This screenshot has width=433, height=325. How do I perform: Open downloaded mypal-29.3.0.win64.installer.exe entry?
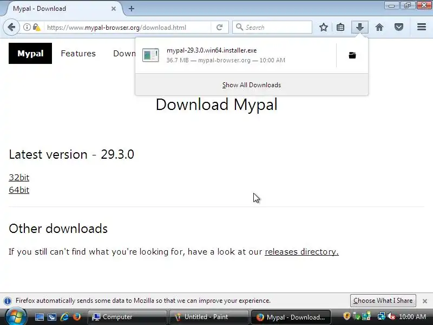(236, 55)
